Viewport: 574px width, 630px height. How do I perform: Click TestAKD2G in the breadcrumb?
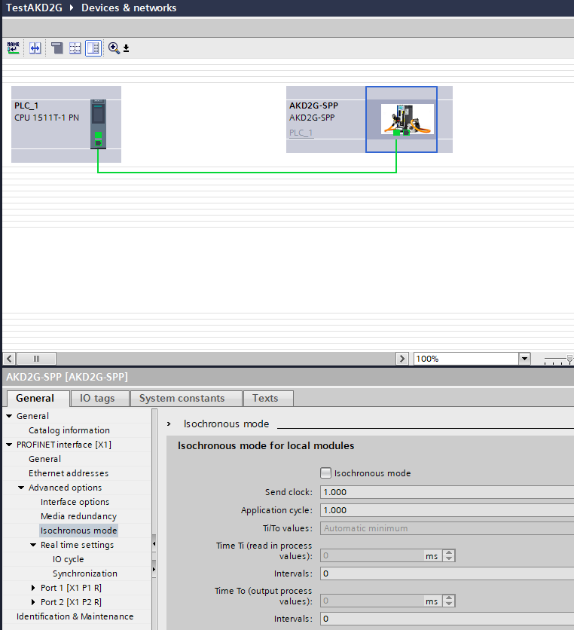[x=34, y=8]
